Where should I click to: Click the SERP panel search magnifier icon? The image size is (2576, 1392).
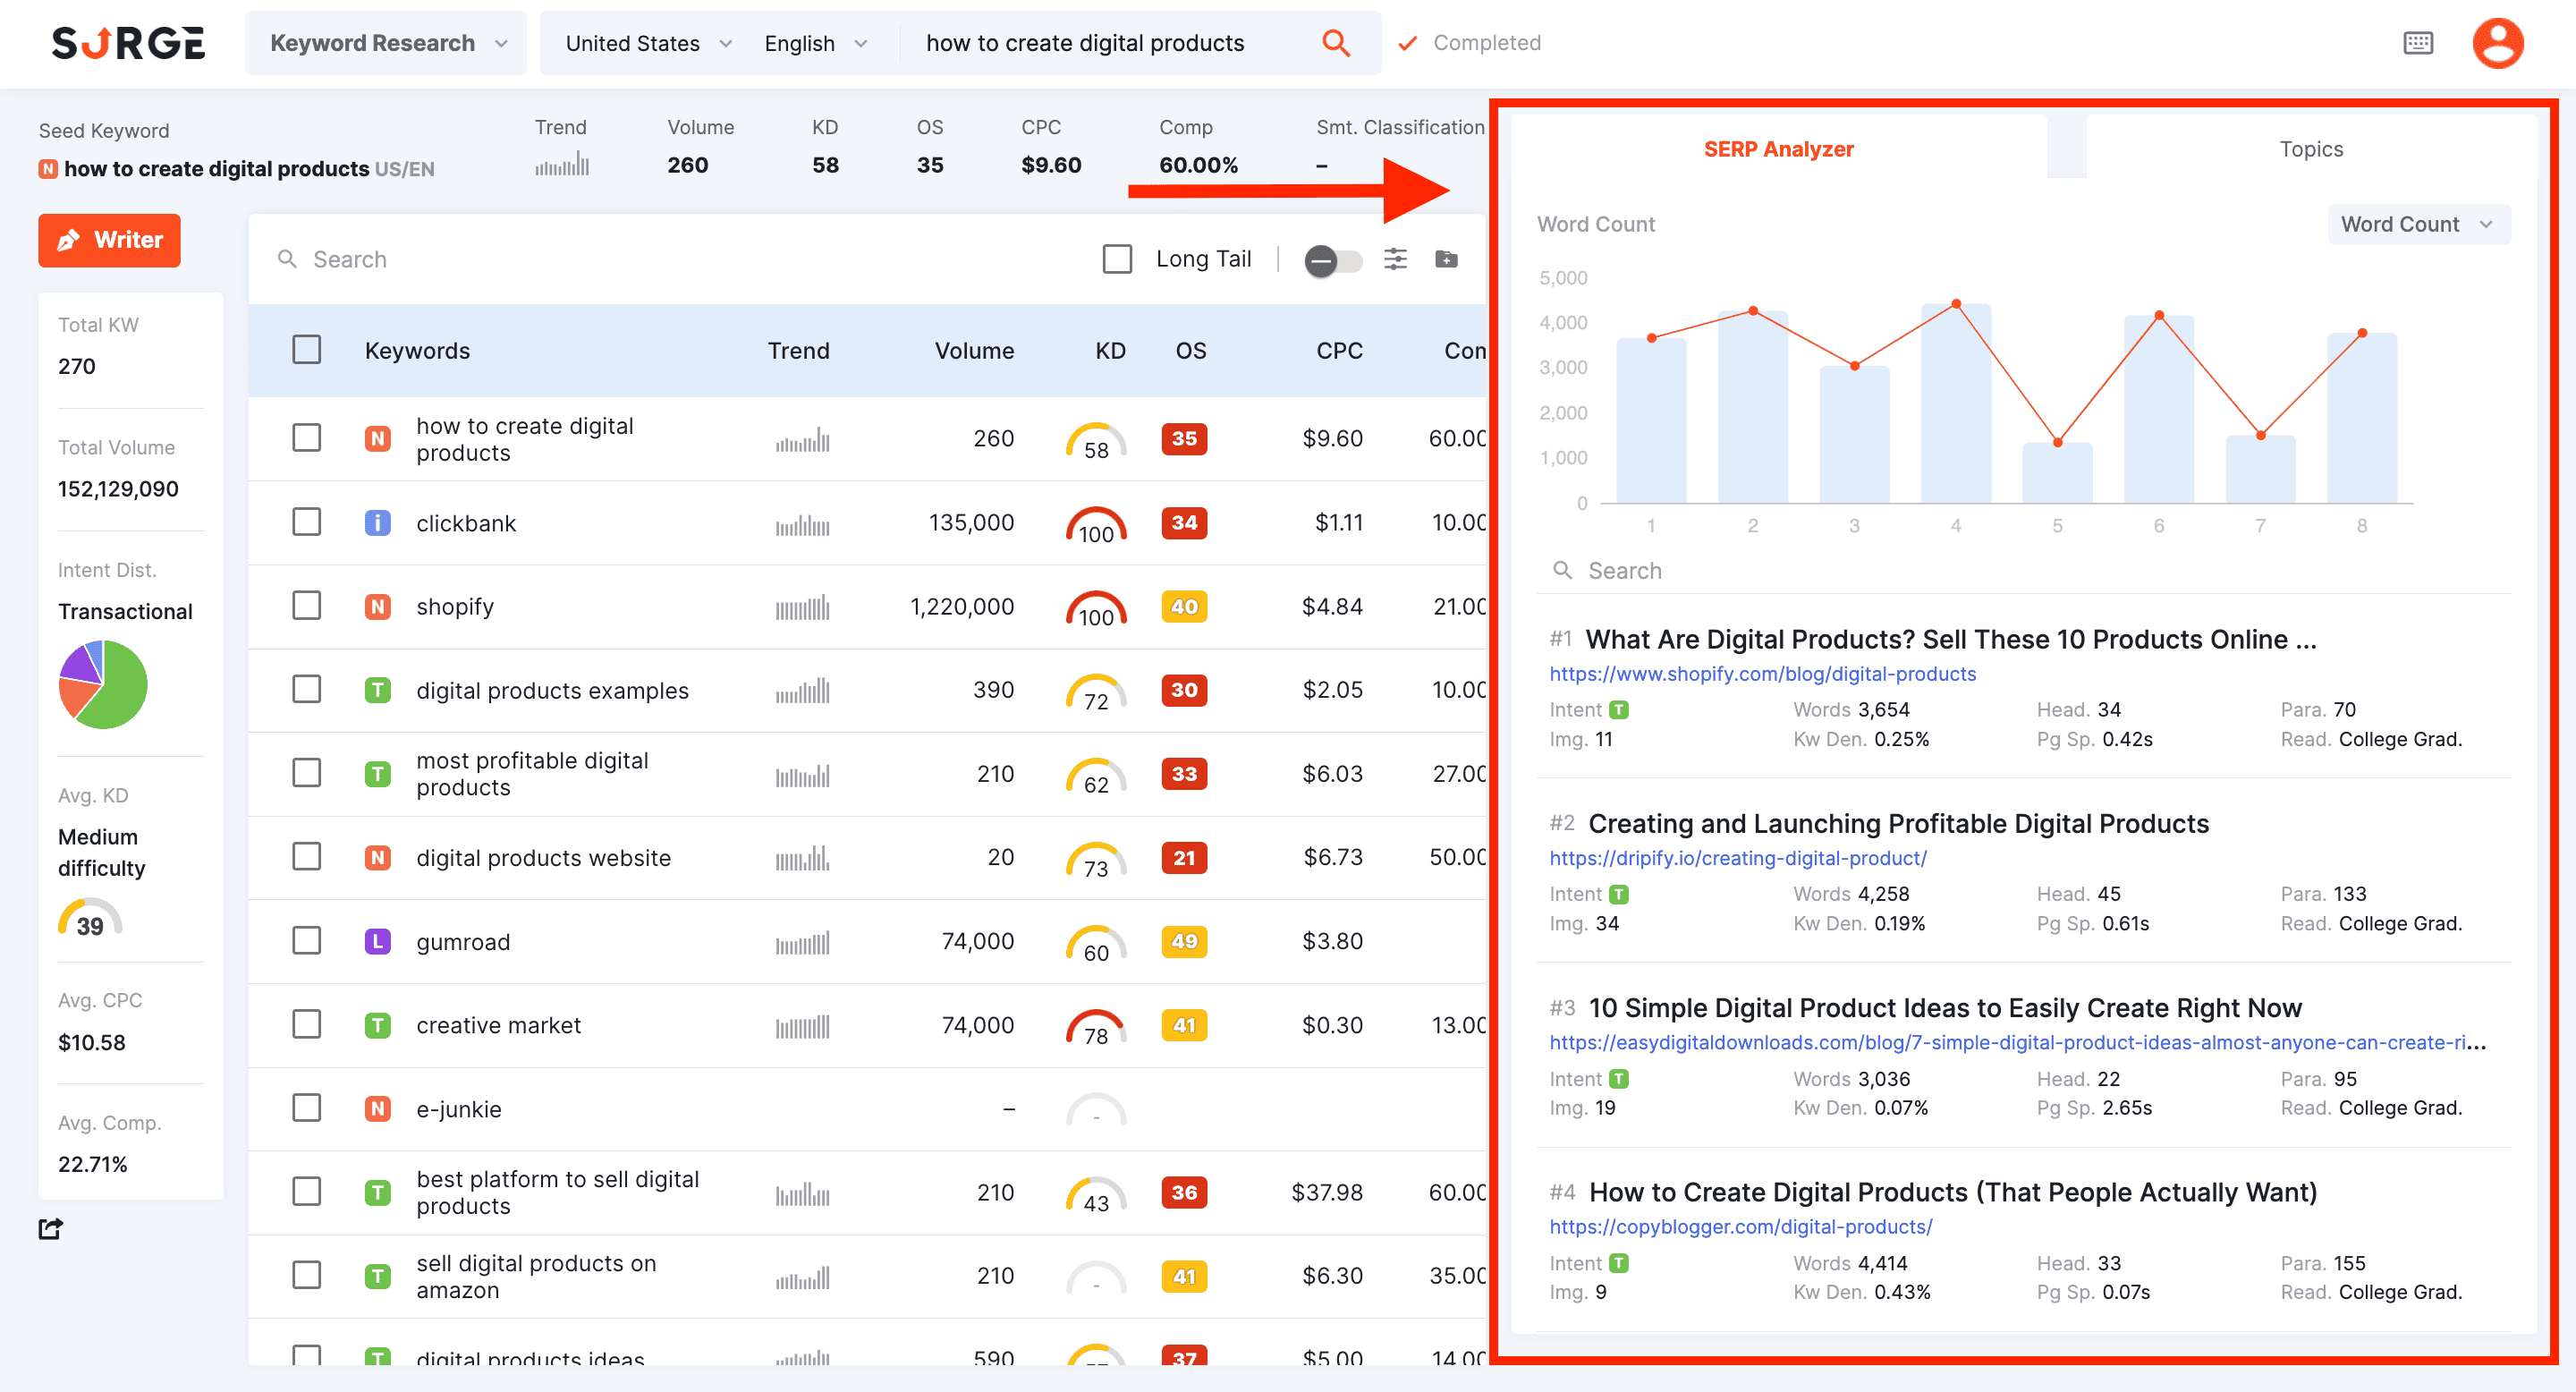click(x=1562, y=570)
